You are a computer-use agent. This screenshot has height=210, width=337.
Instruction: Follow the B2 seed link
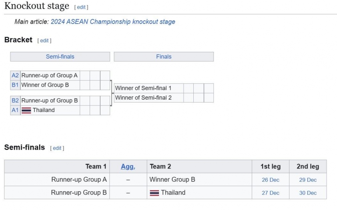[15, 101]
